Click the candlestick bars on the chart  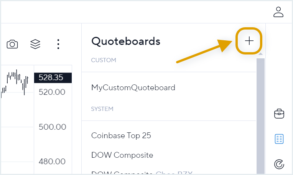point(15,82)
